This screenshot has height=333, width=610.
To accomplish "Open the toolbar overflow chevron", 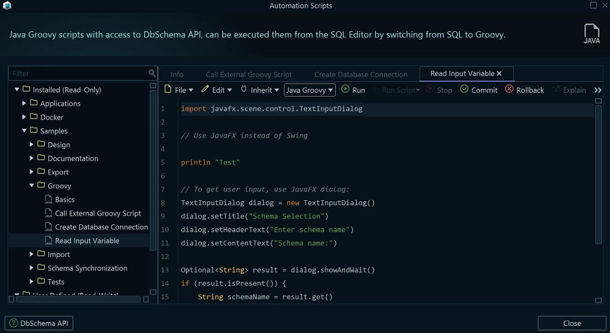I will (598, 89).
